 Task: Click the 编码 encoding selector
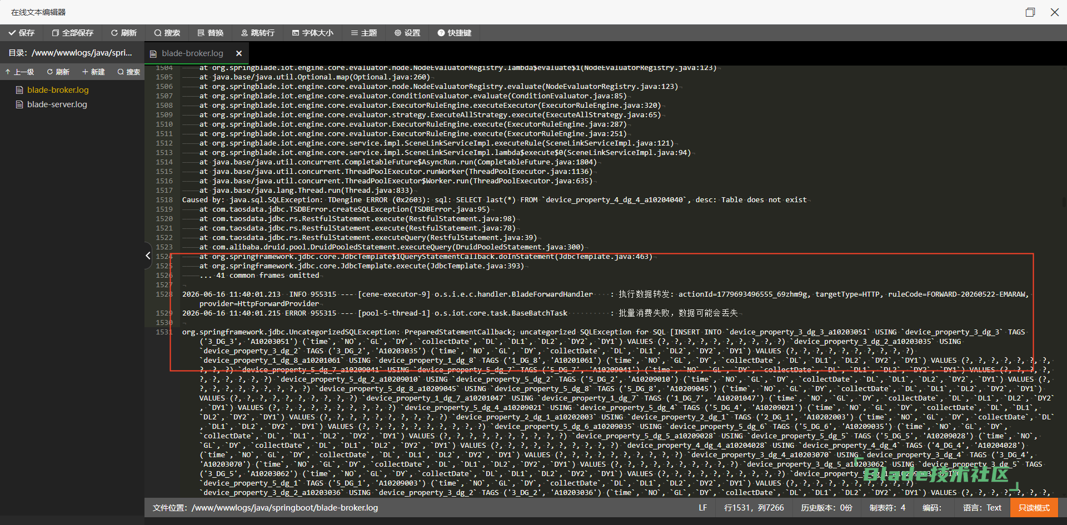[932, 508]
